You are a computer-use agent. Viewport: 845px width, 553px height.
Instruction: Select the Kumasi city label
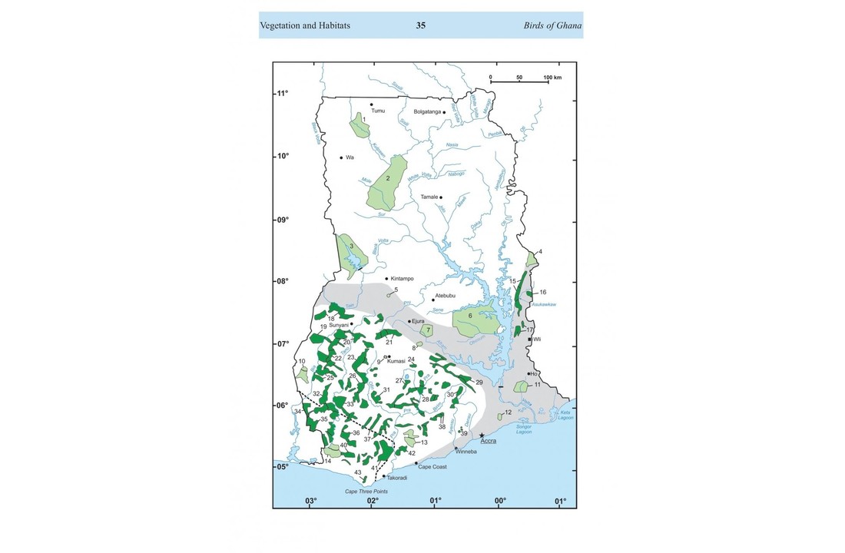click(x=396, y=361)
